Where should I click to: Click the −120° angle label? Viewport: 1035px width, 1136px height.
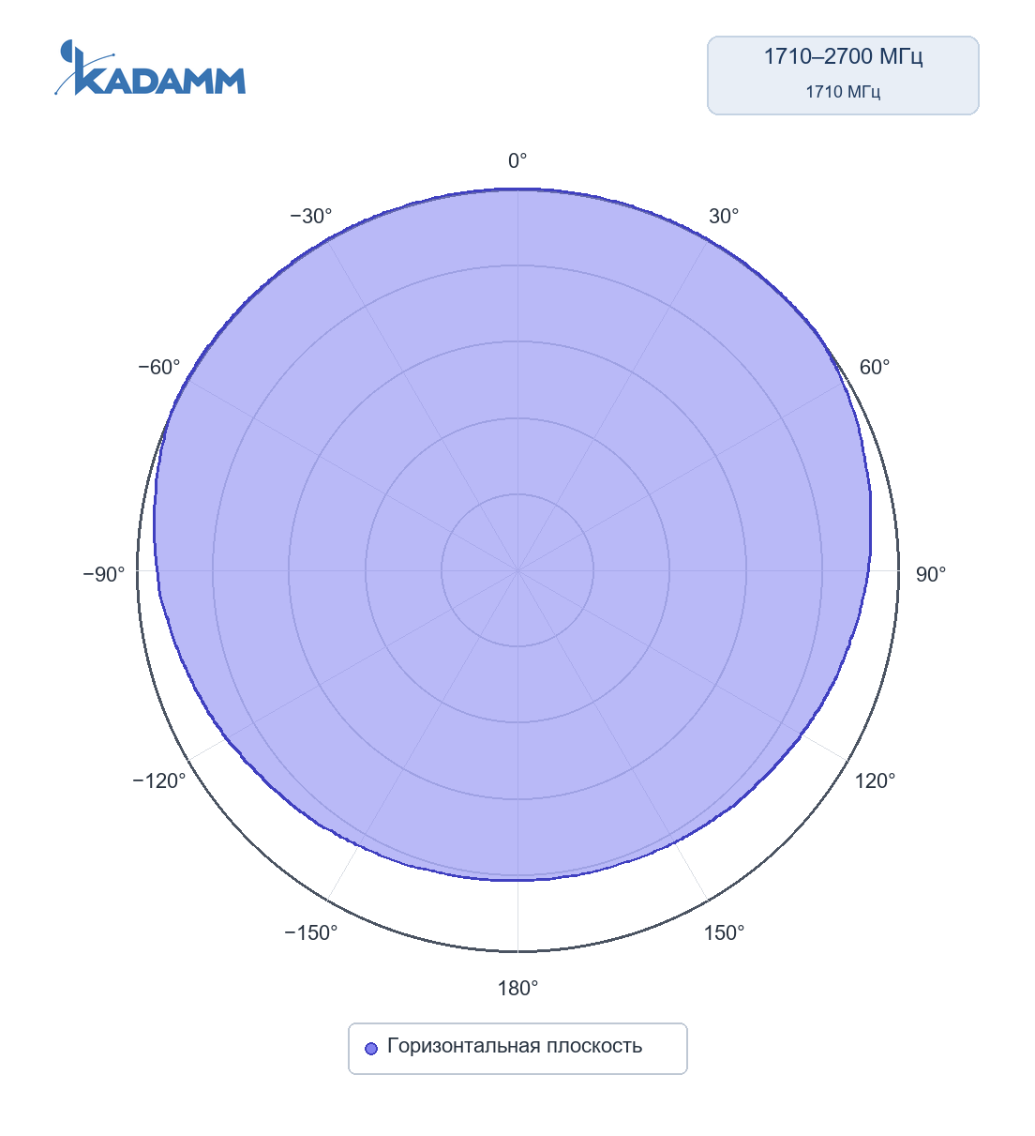[x=159, y=780]
